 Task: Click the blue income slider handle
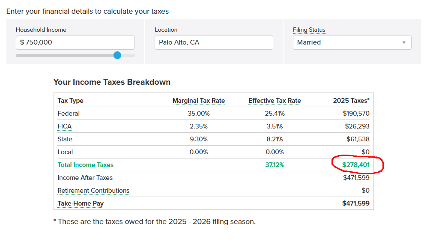(117, 55)
